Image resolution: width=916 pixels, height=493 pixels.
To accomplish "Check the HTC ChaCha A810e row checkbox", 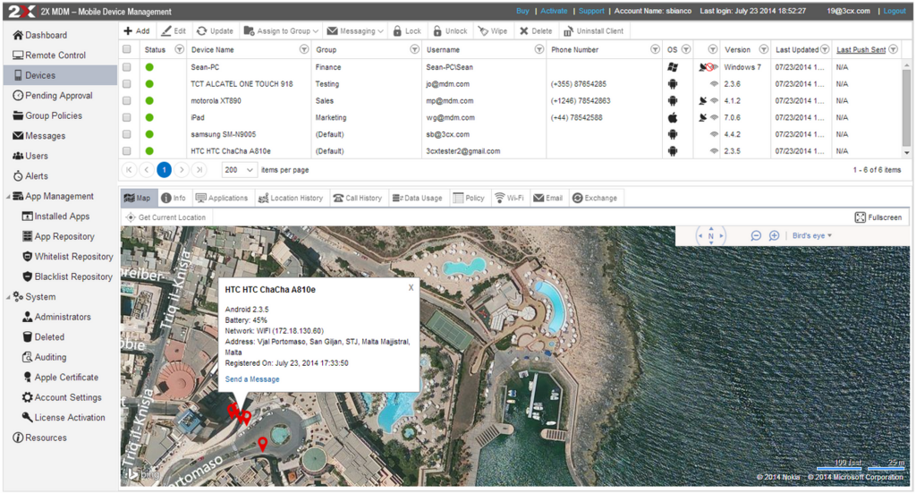I will pyautogui.click(x=127, y=150).
